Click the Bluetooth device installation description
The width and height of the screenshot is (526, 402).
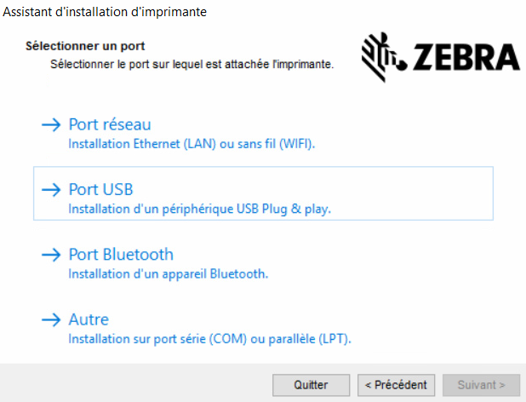pyautogui.click(x=169, y=274)
